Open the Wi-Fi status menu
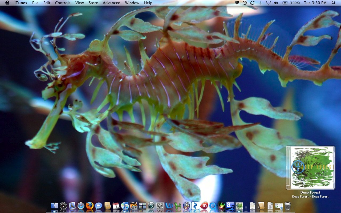341x213 pixels. point(268,3)
